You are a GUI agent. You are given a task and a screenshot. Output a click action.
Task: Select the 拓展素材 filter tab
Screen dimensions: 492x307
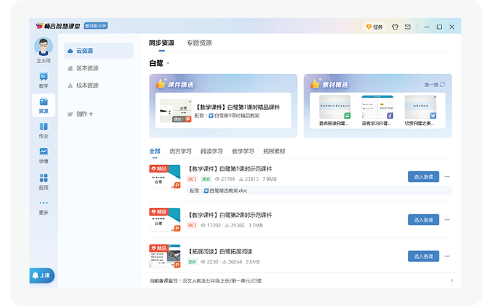pos(274,151)
